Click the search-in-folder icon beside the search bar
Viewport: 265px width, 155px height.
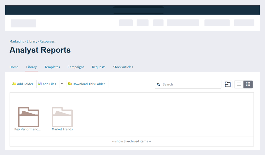[x=227, y=84]
